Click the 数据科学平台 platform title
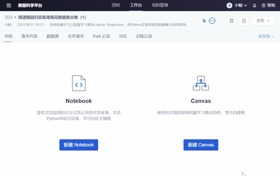The width and height of the screenshot is (280, 176). pos(30,6)
